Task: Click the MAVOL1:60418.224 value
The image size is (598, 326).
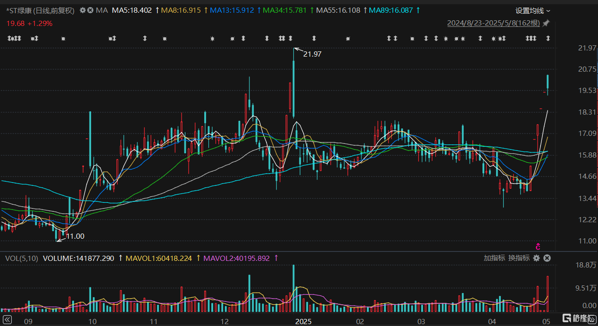Action: (x=158, y=258)
